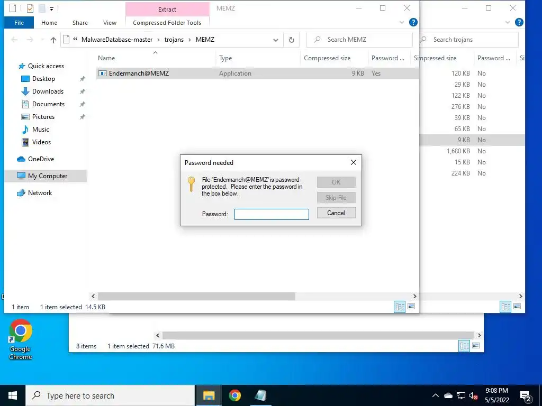Click the taskbar search box
Viewport: 542px width, 406px height.
click(x=110, y=395)
